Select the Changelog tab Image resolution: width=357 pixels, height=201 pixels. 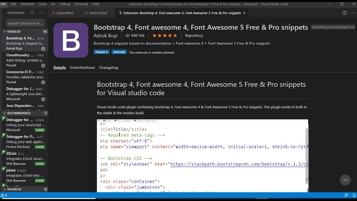(x=108, y=68)
